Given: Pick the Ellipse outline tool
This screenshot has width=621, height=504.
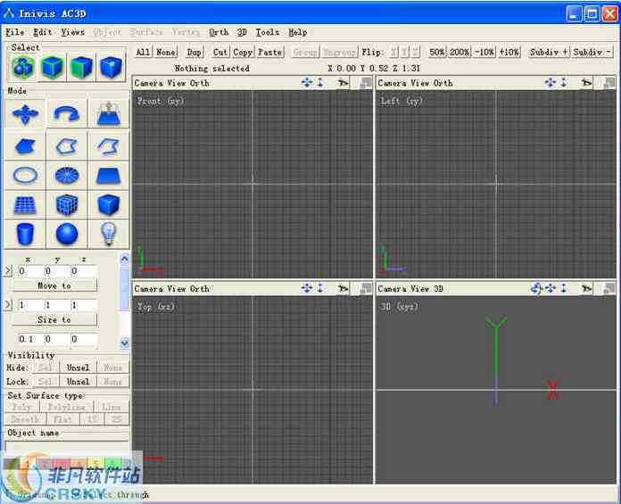Looking at the screenshot, I should [x=25, y=175].
